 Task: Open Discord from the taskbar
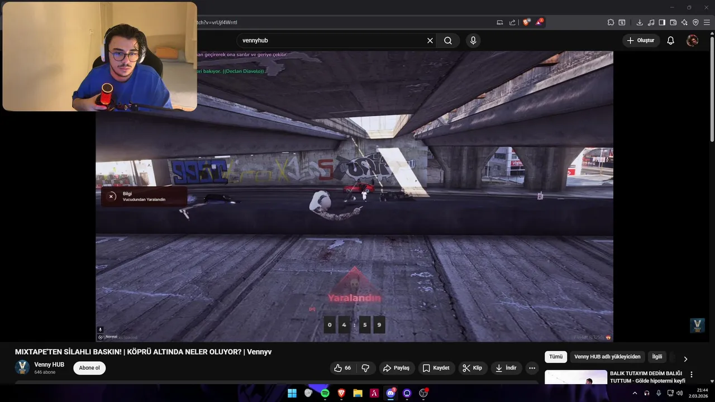pos(390,393)
